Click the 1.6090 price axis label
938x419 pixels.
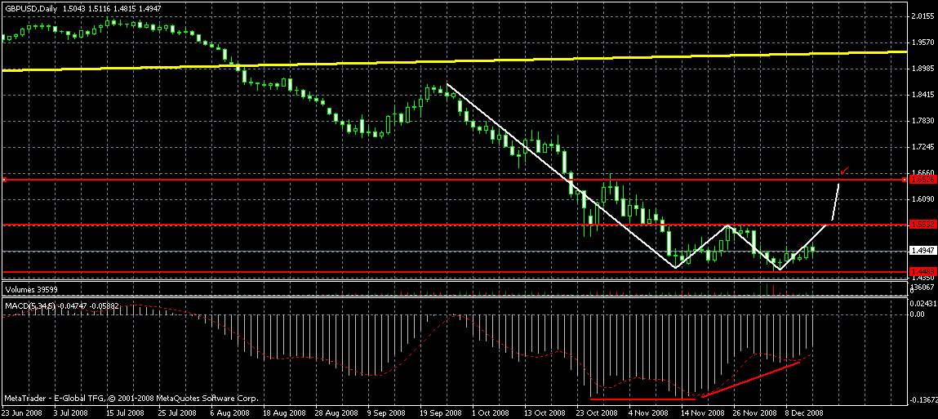pos(922,199)
